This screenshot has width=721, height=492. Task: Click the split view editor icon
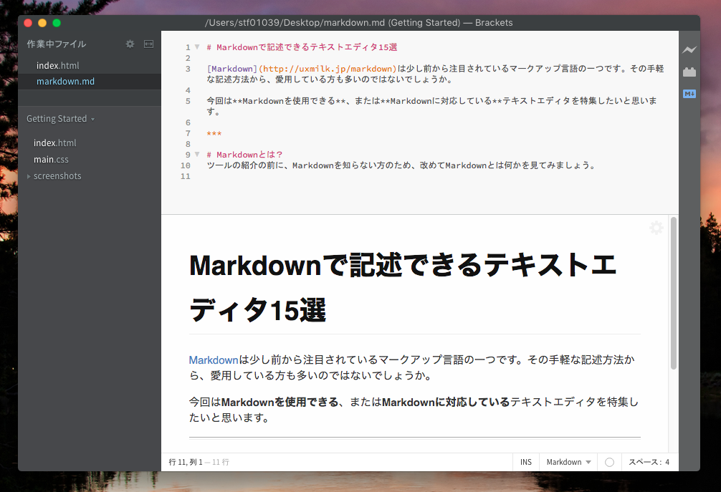point(148,44)
